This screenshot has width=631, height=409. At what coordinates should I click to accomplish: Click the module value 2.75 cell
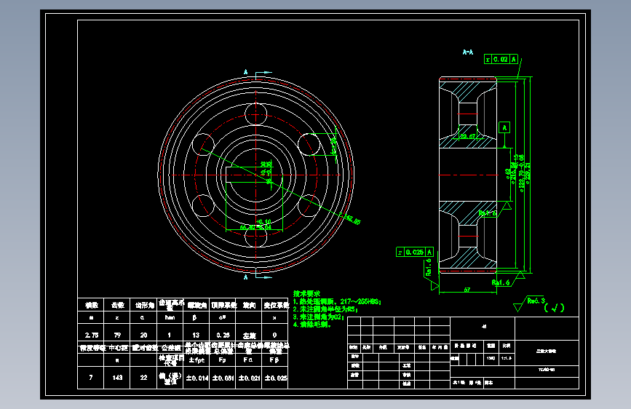coord(91,333)
